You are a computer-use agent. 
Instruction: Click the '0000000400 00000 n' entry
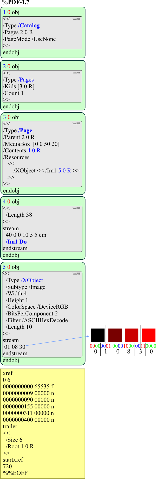tap(29, 420)
